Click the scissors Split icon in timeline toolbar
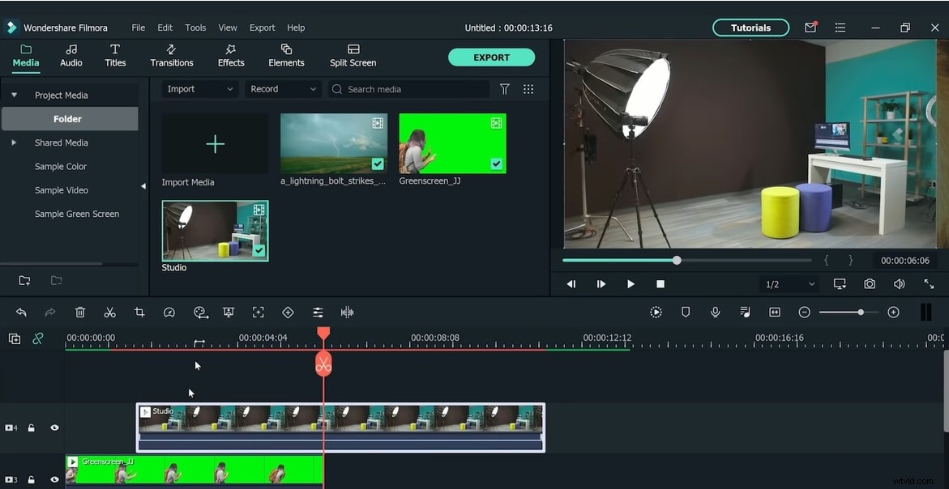Screen dimensions: 949x489 click(x=109, y=313)
